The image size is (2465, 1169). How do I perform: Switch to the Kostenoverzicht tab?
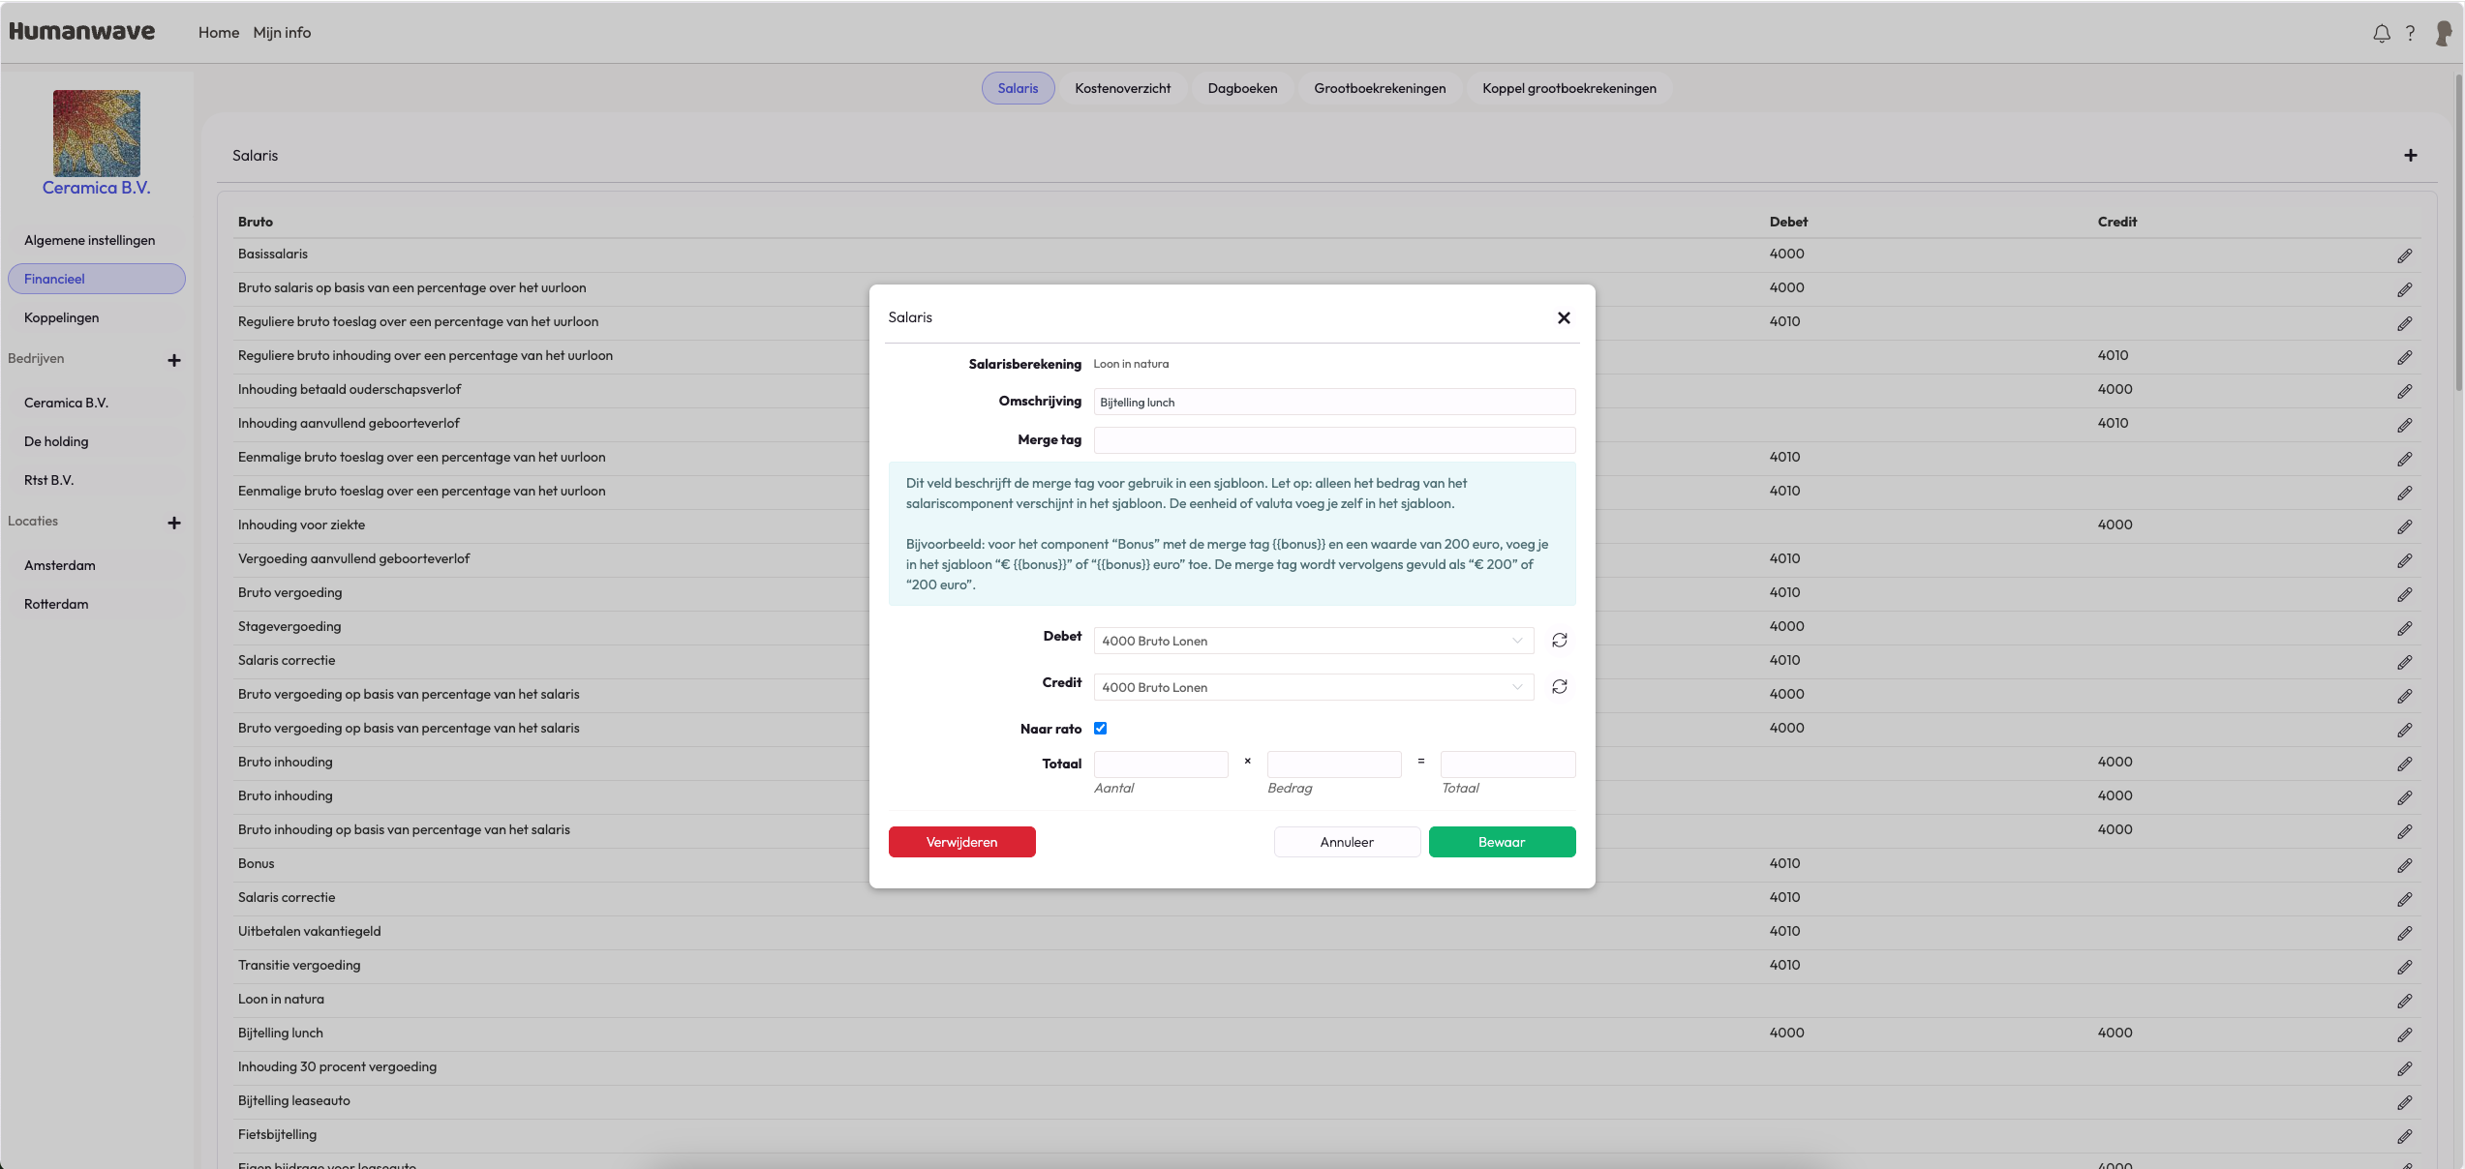click(x=1122, y=88)
